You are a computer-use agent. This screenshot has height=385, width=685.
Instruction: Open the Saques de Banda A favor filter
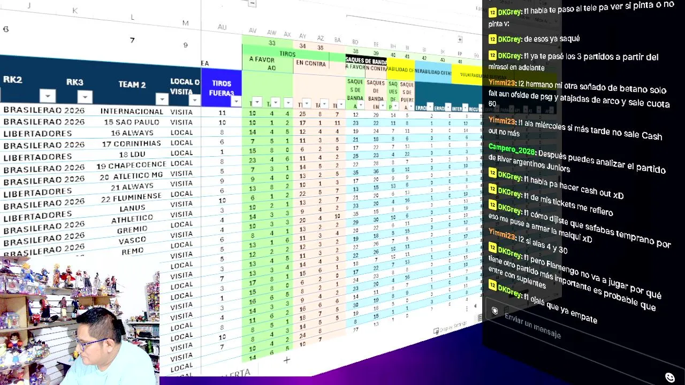click(362, 105)
